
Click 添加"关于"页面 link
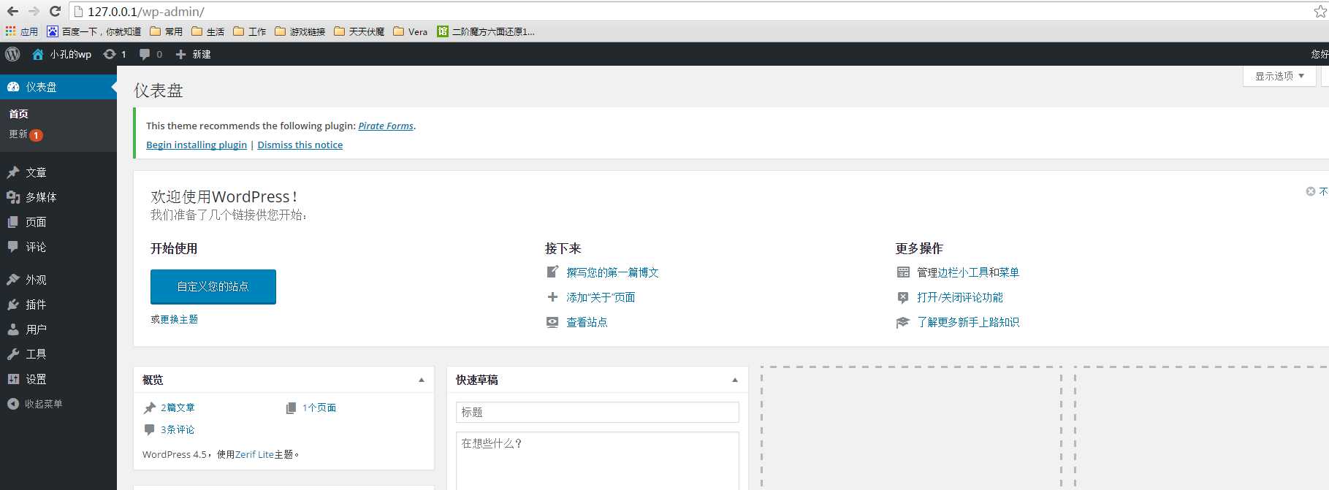pos(601,297)
